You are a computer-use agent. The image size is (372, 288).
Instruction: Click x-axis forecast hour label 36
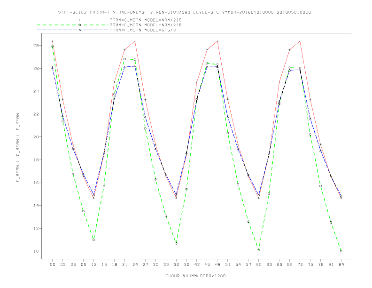tap(176, 264)
